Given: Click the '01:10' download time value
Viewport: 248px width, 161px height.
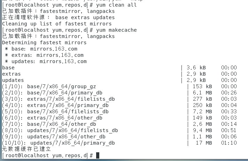Looking at the screenshot, I should (x=229, y=143).
